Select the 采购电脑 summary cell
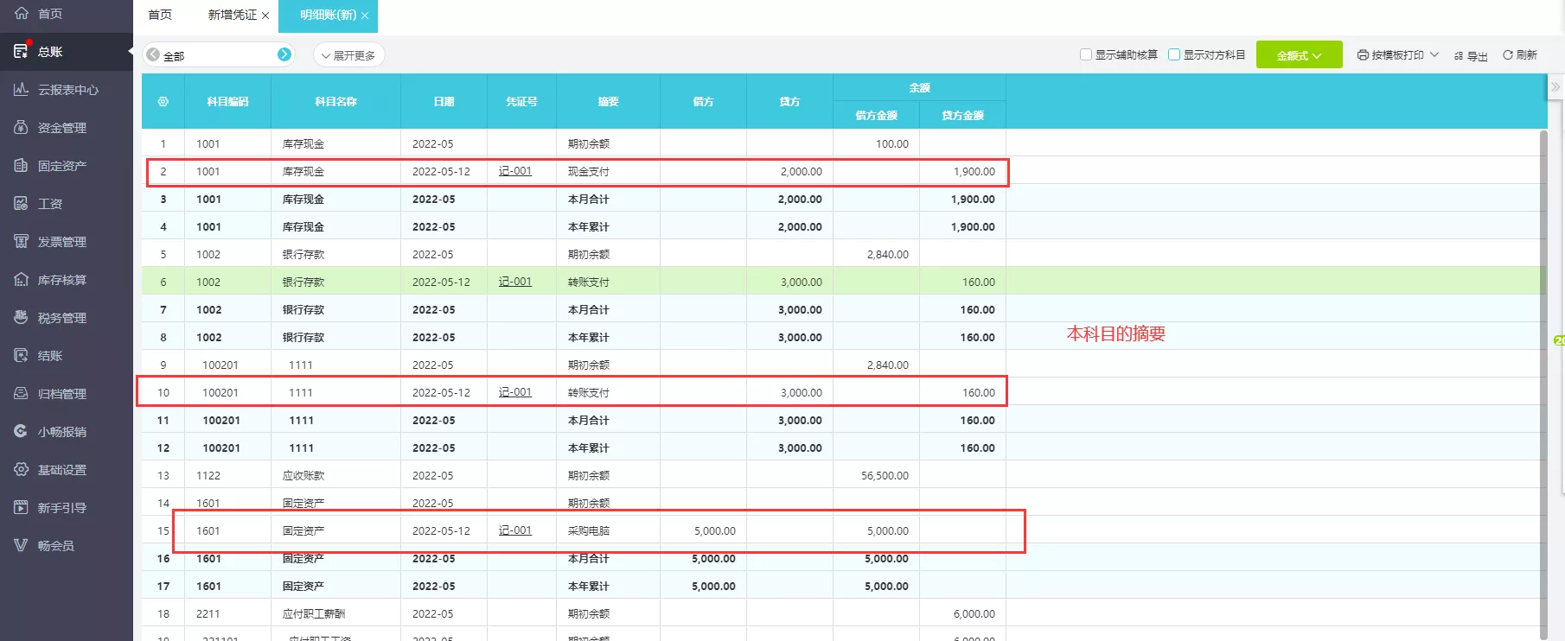 [608, 530]
